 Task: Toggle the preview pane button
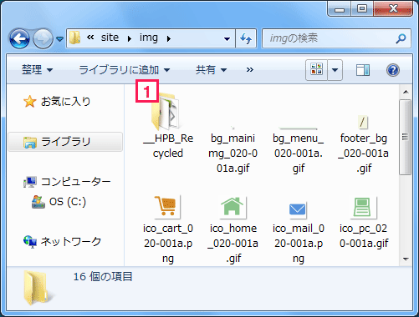click(363, 70)
